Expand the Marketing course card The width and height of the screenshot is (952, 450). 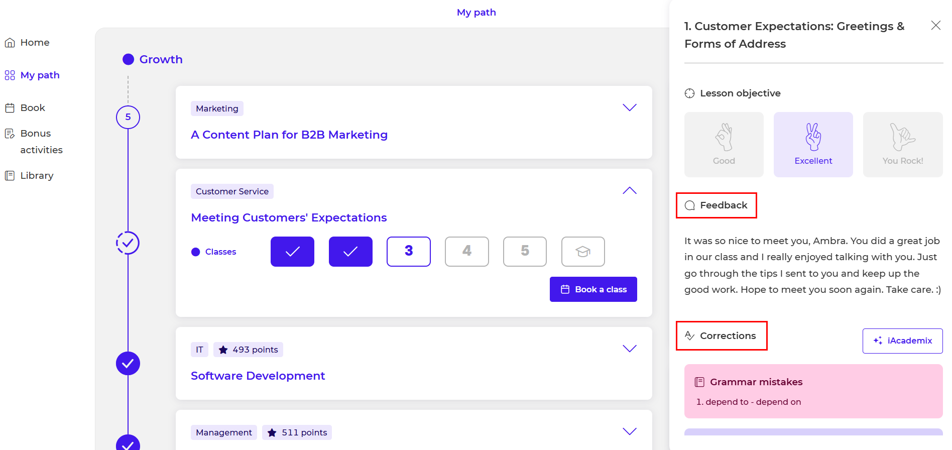point(629,107)
